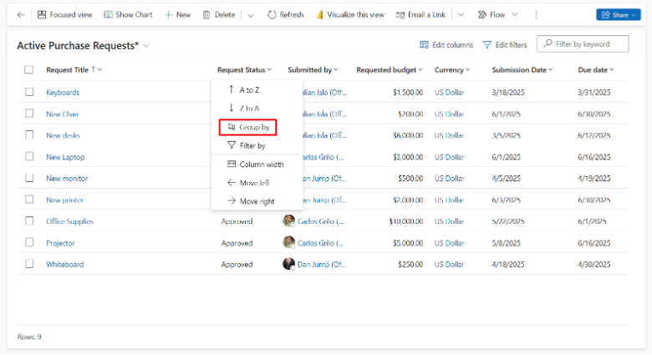The width and height of the screenshot is (652, 355).
Task: Select the New Laptop row checkbox
Action: (x=29, y=157)
